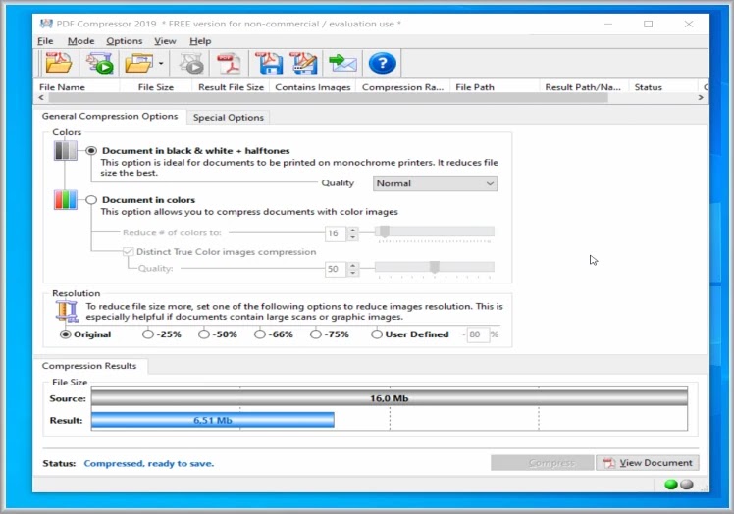Click the file list scroll right arrow
Image resolution: width=734 pixels, height=514 pixels.
point(701,97)
